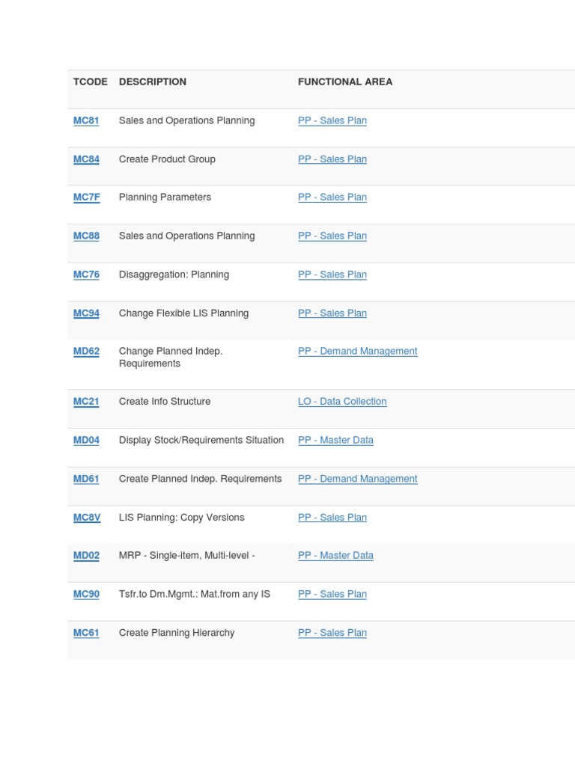Click the MC84 tcode link
This screenshot has width=575, height=766.
[86, 159]
